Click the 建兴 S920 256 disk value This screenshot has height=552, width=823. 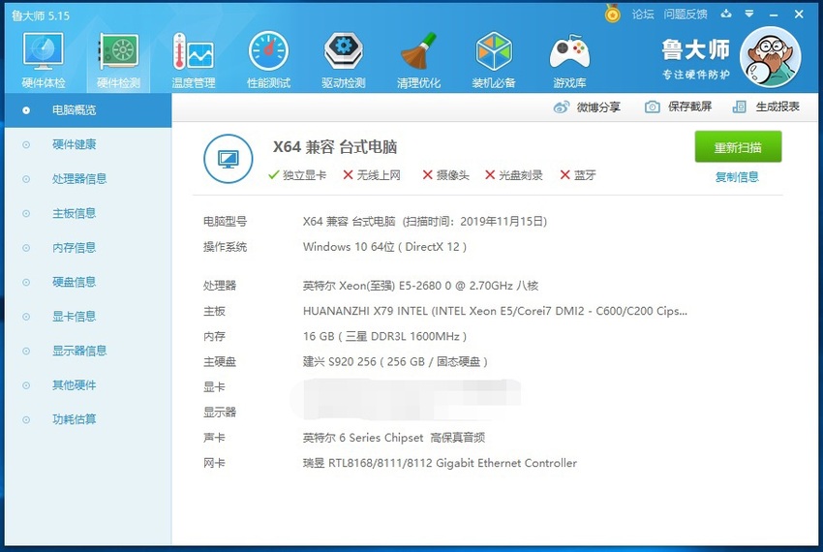click(x=395, y=362)
